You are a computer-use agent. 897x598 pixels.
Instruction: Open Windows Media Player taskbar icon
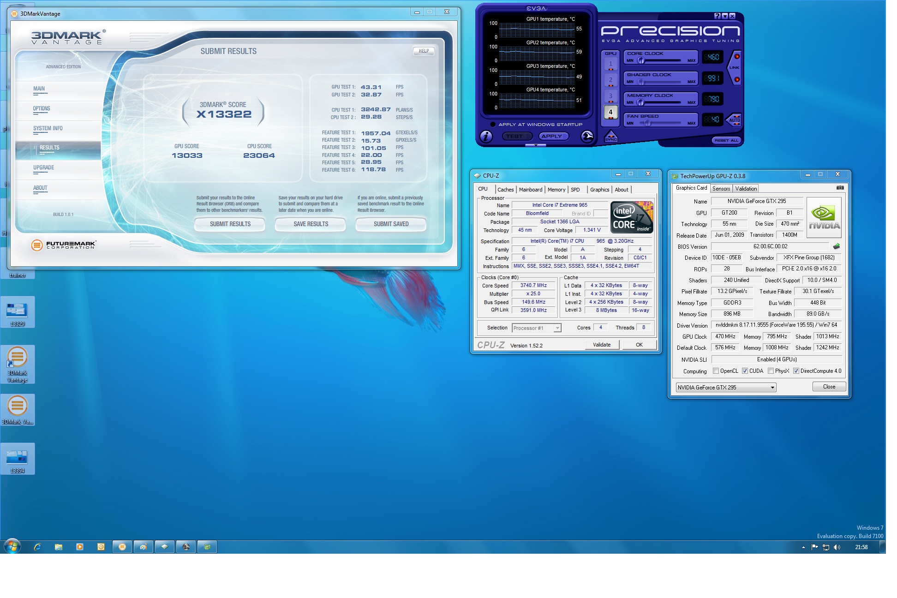click(80, 547)
